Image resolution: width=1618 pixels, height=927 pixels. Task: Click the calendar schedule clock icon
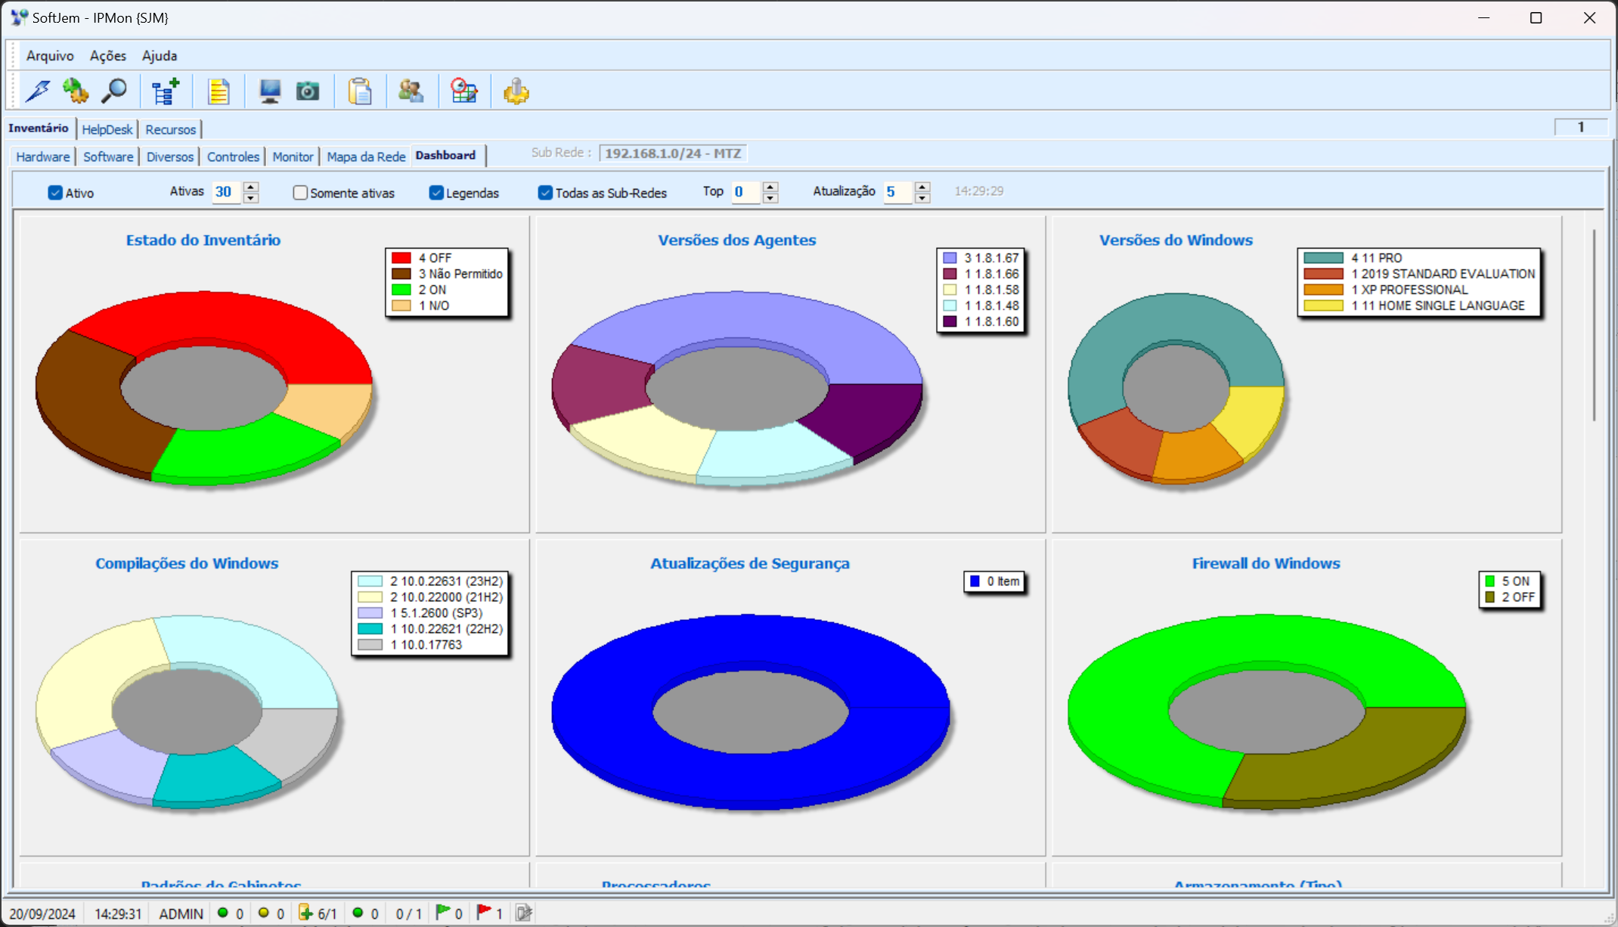pyautogui.click(x=463, y=91)
